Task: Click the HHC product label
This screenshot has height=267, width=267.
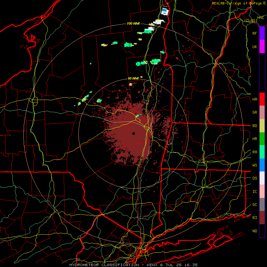Action: pos(260,18)
